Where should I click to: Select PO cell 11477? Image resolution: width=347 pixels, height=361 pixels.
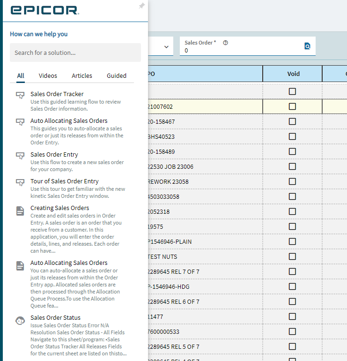point(206,317)
